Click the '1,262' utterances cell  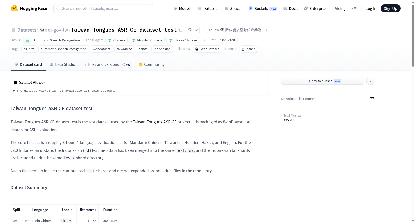(x=92, y=221)
